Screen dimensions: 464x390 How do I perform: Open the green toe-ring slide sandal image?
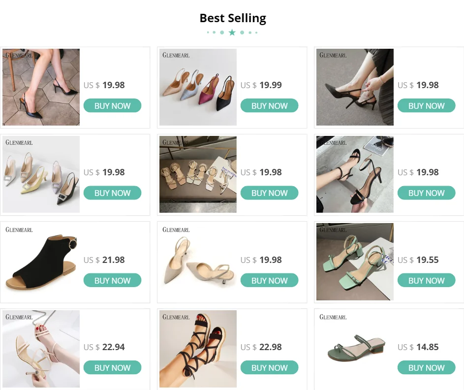(x=355, y=349)
